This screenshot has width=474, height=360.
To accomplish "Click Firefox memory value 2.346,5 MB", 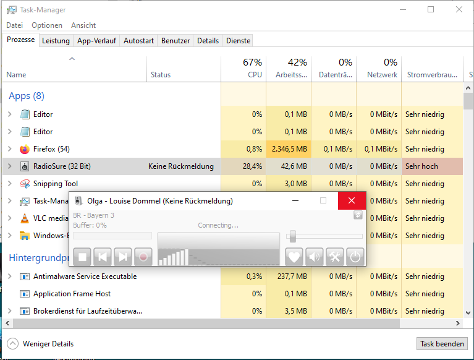I will point(289,149).
